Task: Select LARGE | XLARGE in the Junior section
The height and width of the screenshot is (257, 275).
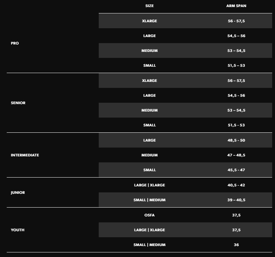Action: point(149,185)
